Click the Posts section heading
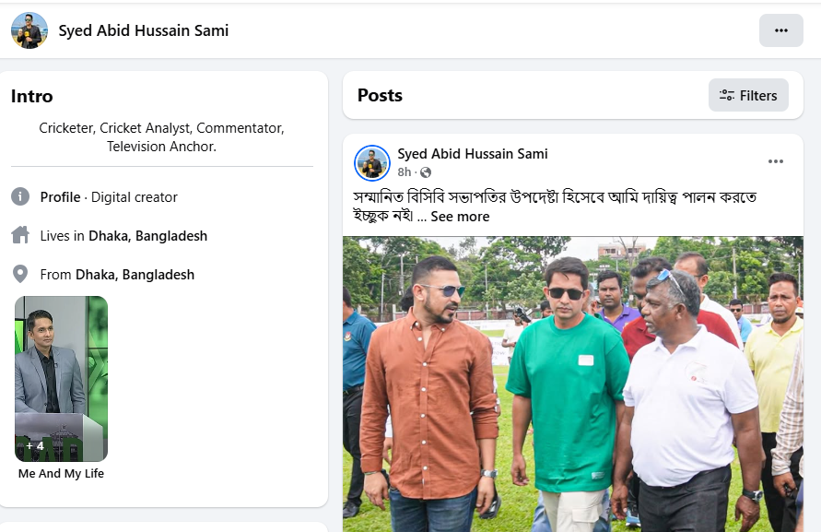821x532 pixels. pos(380,95)
